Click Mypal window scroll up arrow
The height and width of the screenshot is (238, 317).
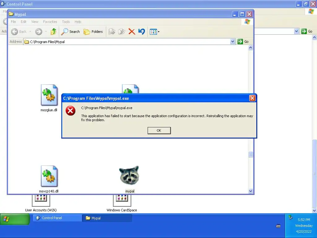click(250, 47)
